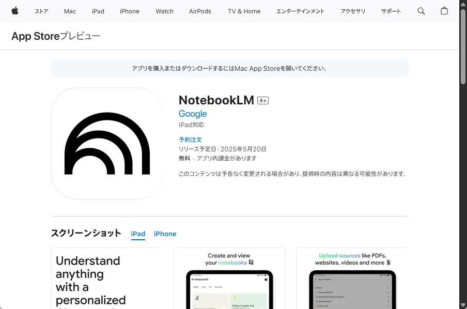Open the Watch navigation item
Screen dimensions: 467x309
[x=164, y=11]
